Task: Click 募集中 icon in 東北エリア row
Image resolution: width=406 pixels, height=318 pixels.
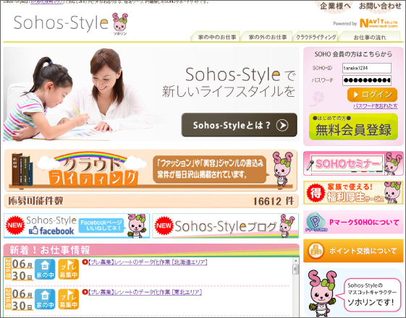Action: [x=68, y=299]
